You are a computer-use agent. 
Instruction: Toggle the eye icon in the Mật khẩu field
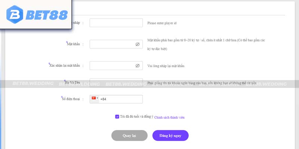(138, 44)
